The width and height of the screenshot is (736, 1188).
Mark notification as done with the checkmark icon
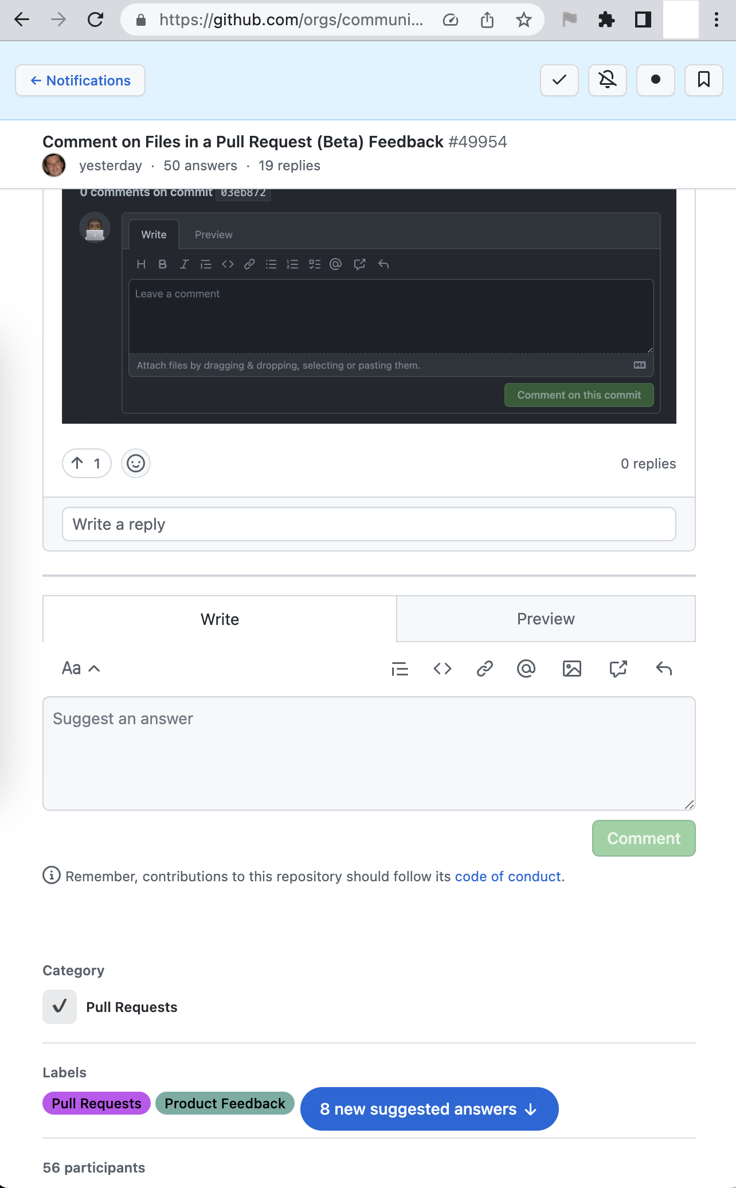click(x=559, y=80)
